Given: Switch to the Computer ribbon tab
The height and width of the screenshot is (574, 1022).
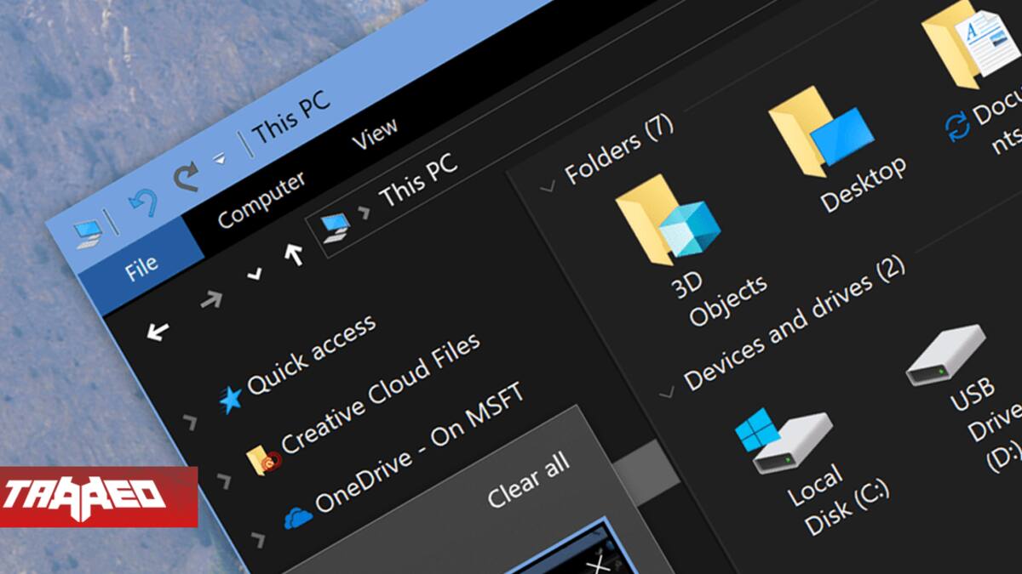Looking at the screenshot, I should point(261,201).
